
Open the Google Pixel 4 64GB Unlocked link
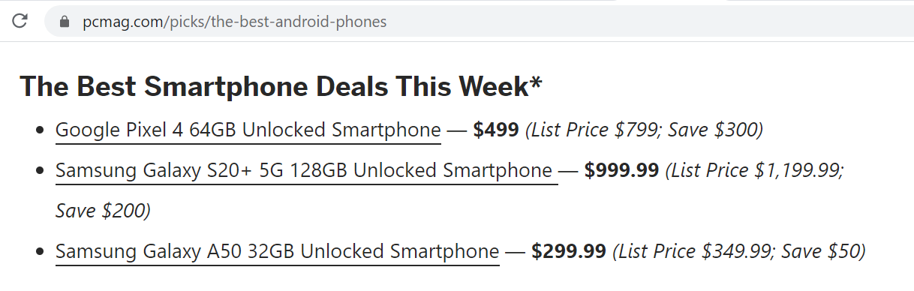(x=248, y=130)
